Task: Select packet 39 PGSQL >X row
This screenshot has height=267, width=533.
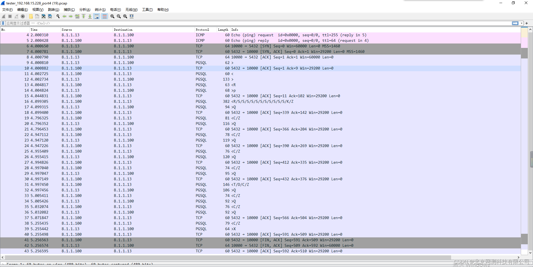Action: [260, 229]
